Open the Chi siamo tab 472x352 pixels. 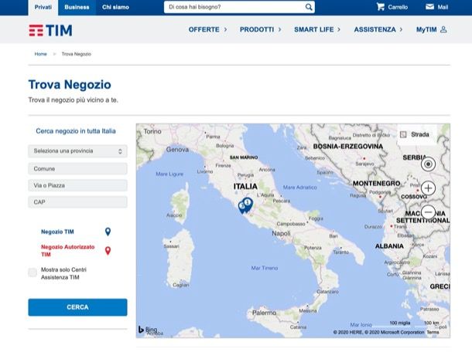coord(115,7)
